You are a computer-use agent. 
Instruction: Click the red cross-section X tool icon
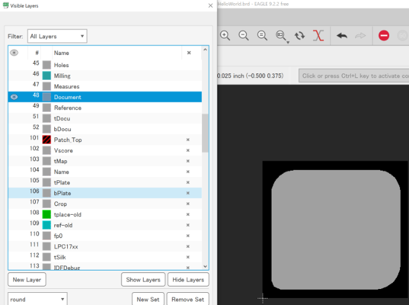pos(318,35)
